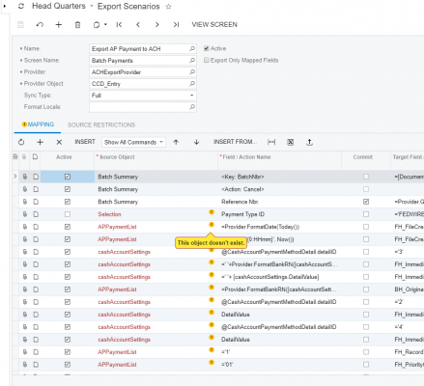The width and height of the screenshot is (424, 386).
Task: Open the clipboard dropdown arrow
Action: 105,24
